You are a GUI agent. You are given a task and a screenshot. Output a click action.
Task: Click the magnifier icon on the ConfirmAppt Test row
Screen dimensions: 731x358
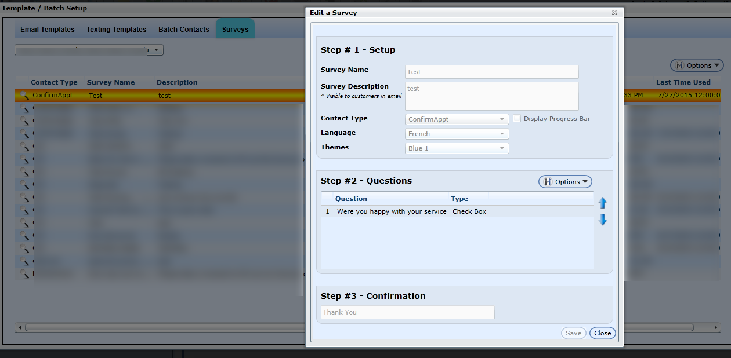click(x=24, y=96)
